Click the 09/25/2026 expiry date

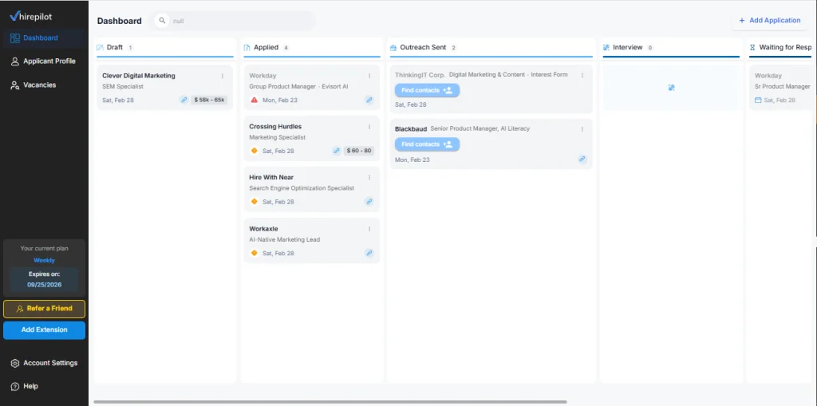[x=45, y=285]
